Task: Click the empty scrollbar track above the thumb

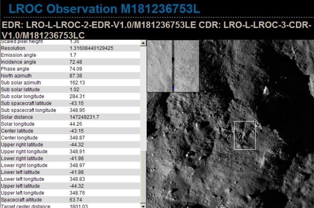Action: coord(143,95)
